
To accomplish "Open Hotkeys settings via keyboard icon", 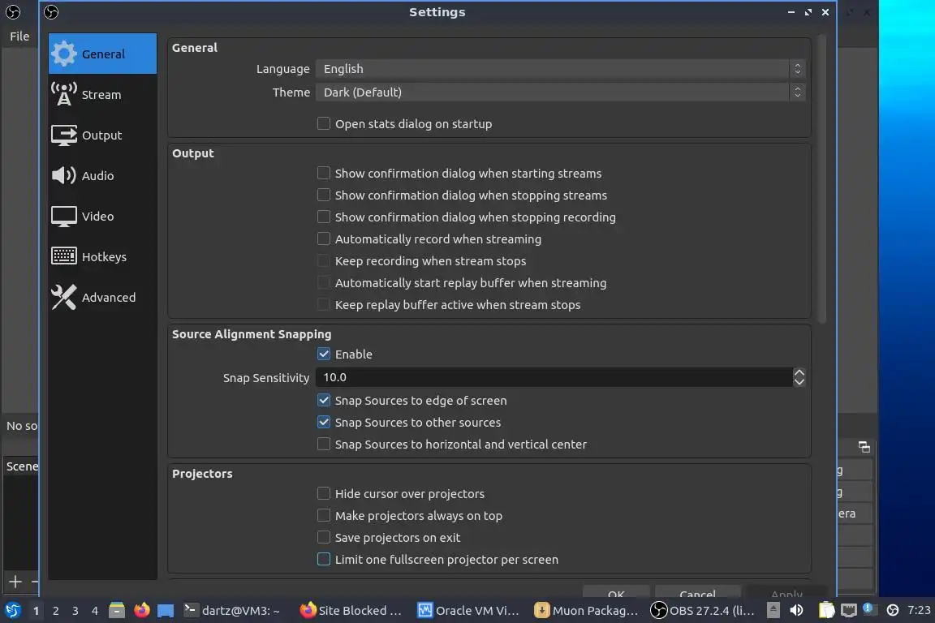I will coord(64,257).
